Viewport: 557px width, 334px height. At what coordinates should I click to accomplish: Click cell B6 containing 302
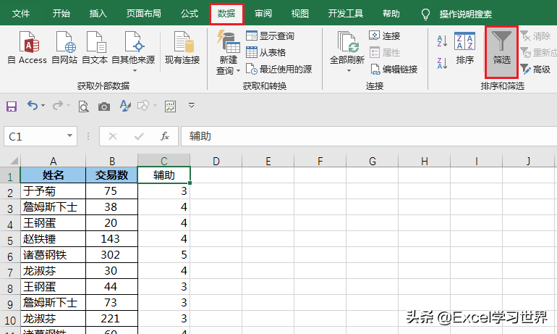point(111,255)
